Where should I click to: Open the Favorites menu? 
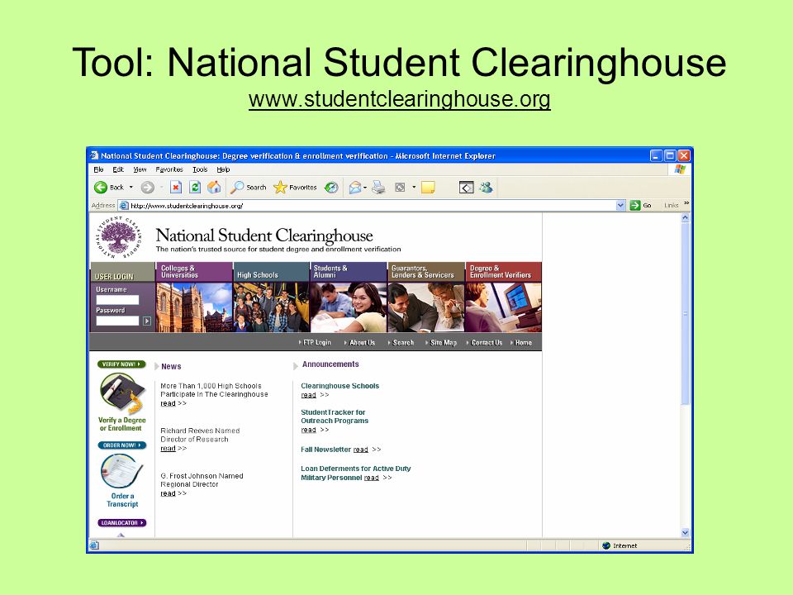pos(169,169)
